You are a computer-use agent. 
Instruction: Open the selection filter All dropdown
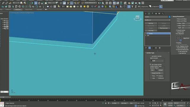click(16, 3)
